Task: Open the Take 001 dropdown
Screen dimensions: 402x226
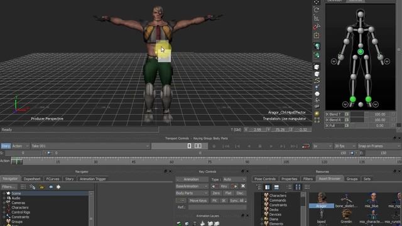Action: [x=90, y=146]
